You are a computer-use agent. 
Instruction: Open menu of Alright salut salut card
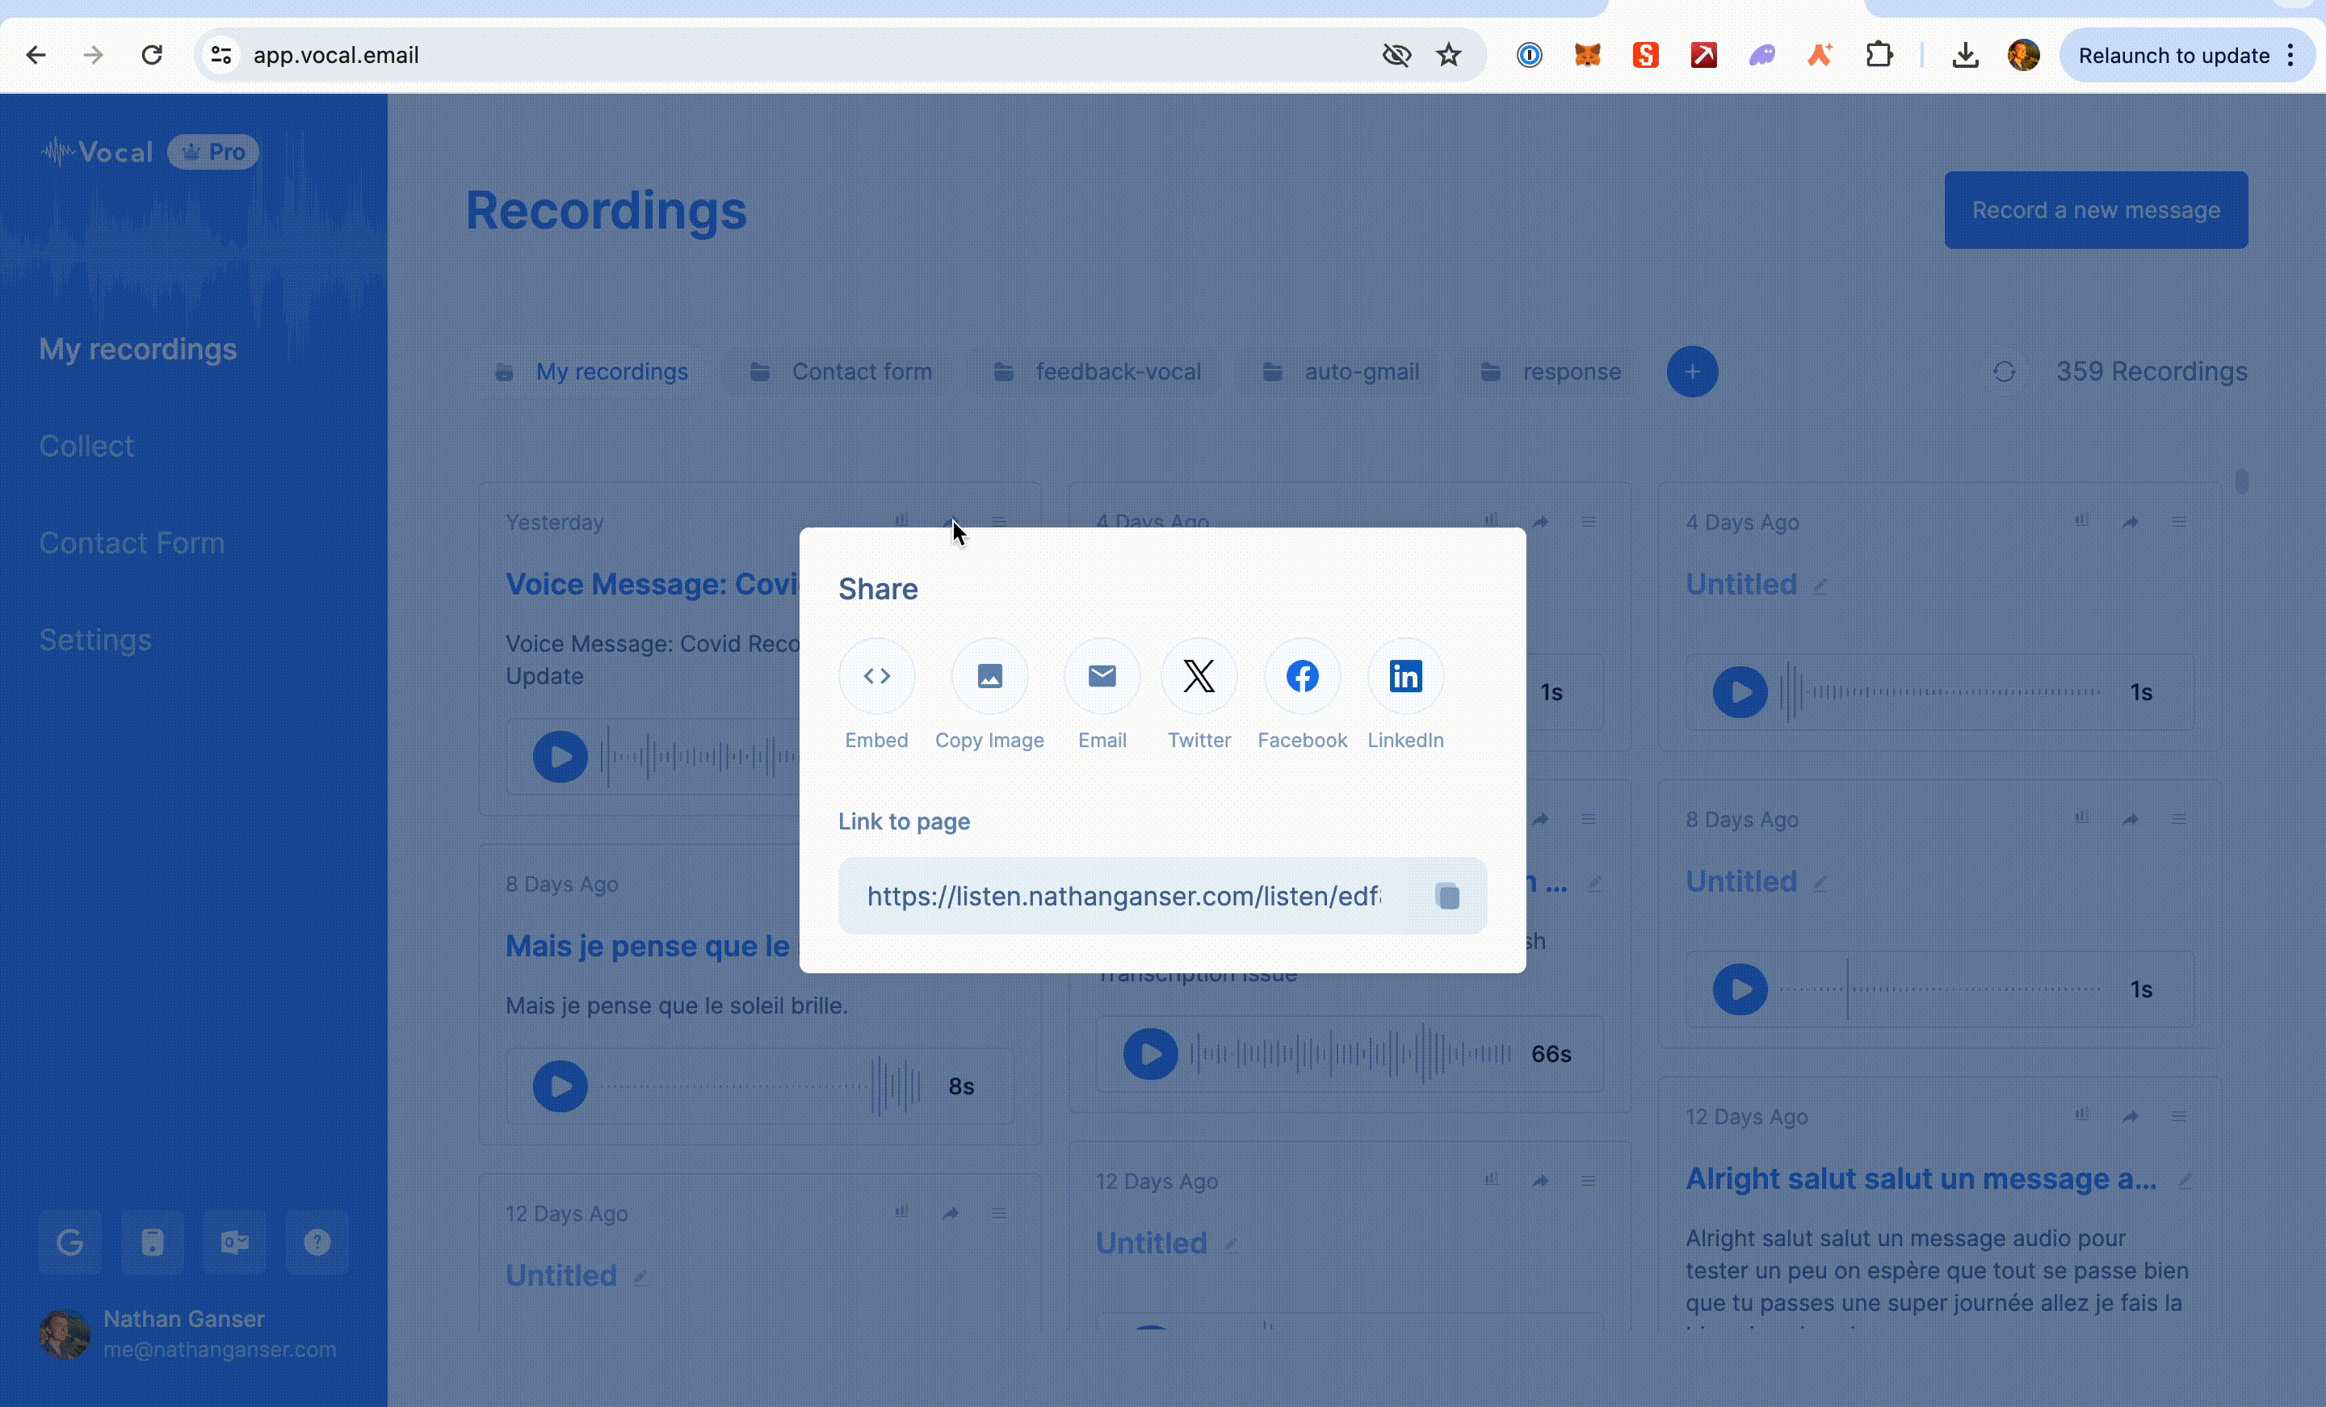click(2179, 1116)
